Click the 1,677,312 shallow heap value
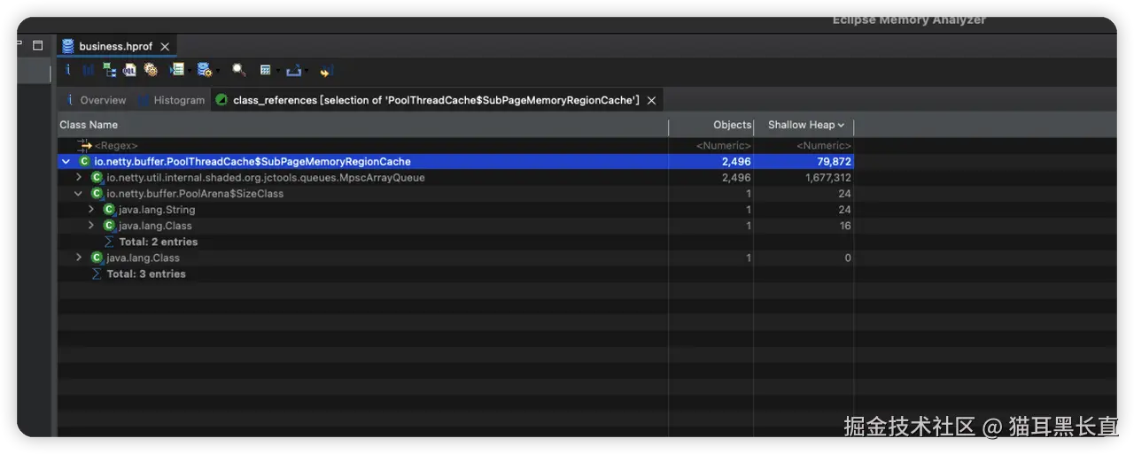1134x454 pixels. click(827, 178)
